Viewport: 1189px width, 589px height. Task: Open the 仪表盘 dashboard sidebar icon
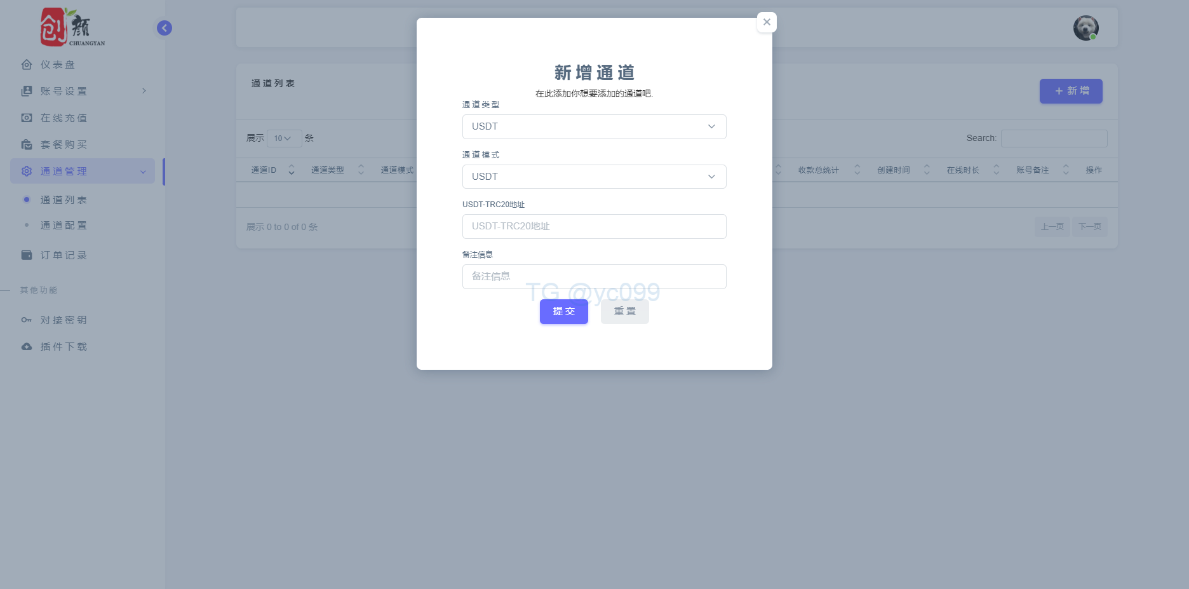(x=25, y=64)
